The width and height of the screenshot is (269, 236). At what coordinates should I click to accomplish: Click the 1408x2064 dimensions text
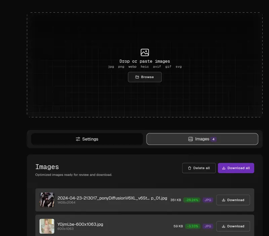pos(66,203)
